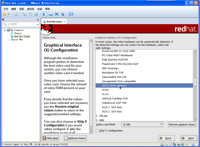Click the Back button
The height and width of the screenshot is (147, 200).
coord(166,138)
